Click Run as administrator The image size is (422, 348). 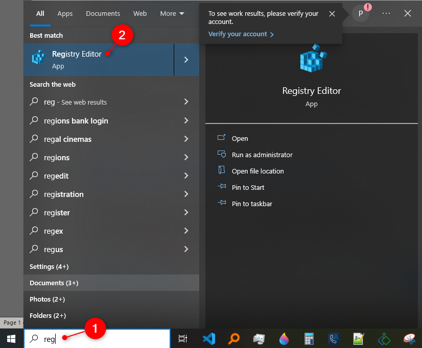(262, 155)
